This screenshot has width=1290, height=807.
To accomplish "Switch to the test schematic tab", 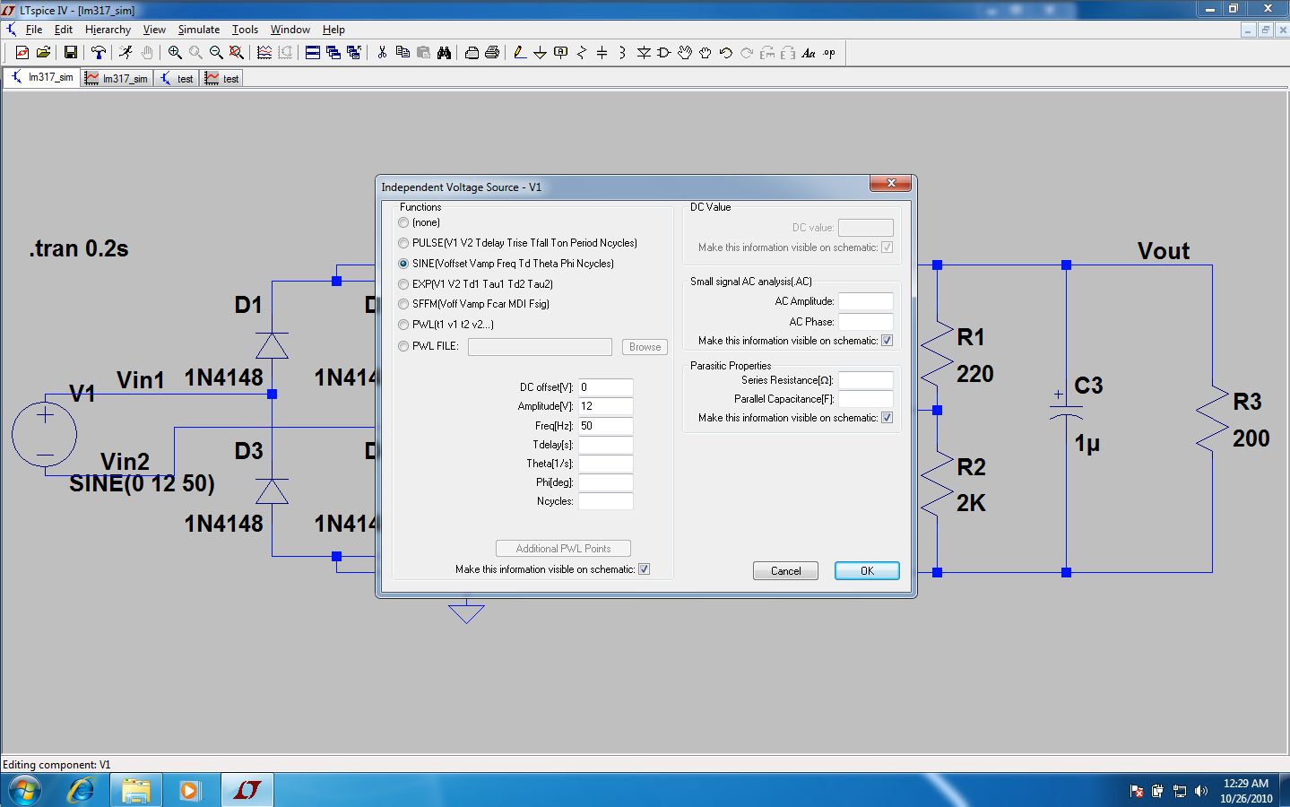I will (x=177, y=79).
